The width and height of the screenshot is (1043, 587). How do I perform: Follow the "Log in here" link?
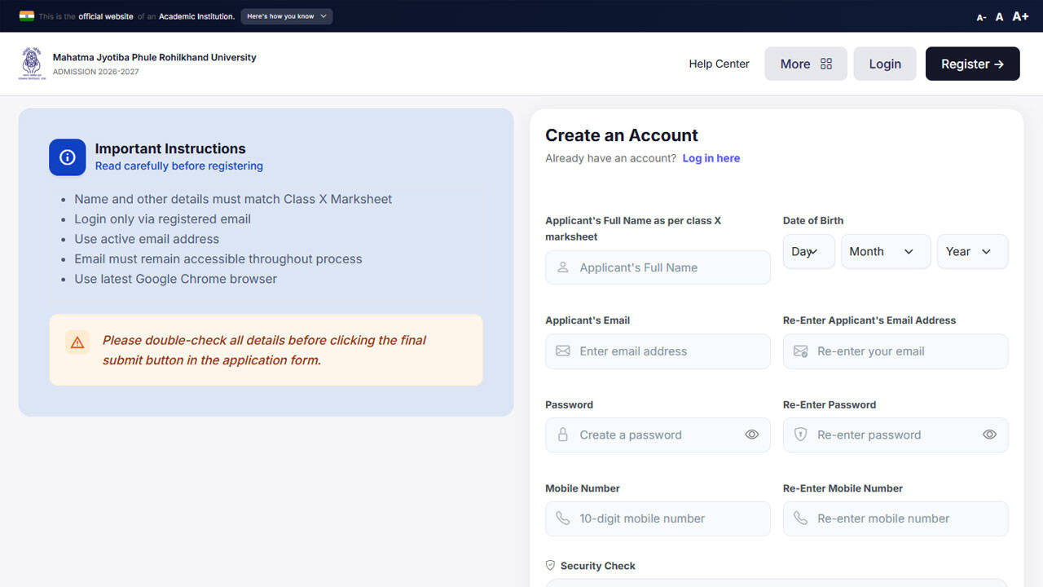pos(711,158)
